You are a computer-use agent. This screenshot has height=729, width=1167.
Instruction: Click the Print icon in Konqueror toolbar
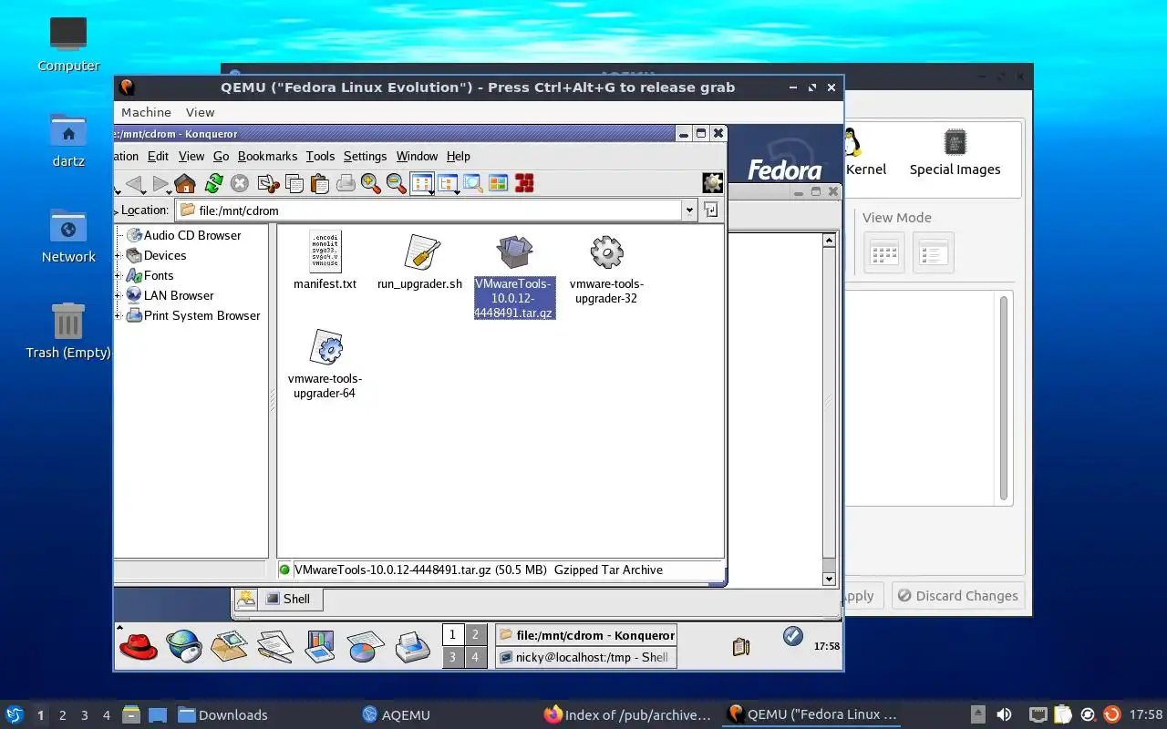346,184
